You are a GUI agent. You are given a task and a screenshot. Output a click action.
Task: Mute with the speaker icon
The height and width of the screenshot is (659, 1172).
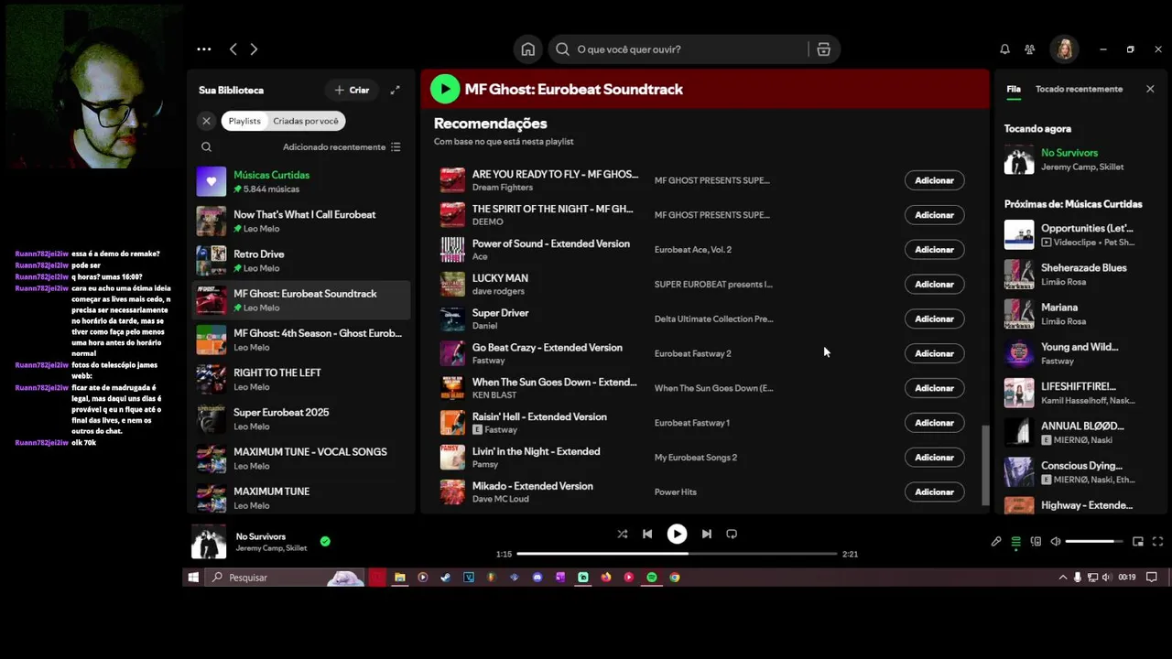[1056, 542]
